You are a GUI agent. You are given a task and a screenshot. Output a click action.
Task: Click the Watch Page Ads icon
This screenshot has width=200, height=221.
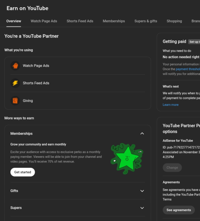coord(15,66)
